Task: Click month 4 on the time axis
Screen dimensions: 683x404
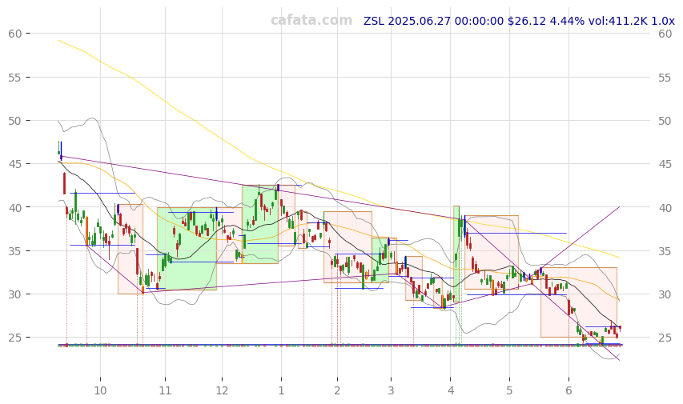Action: [x=451, y=390]
